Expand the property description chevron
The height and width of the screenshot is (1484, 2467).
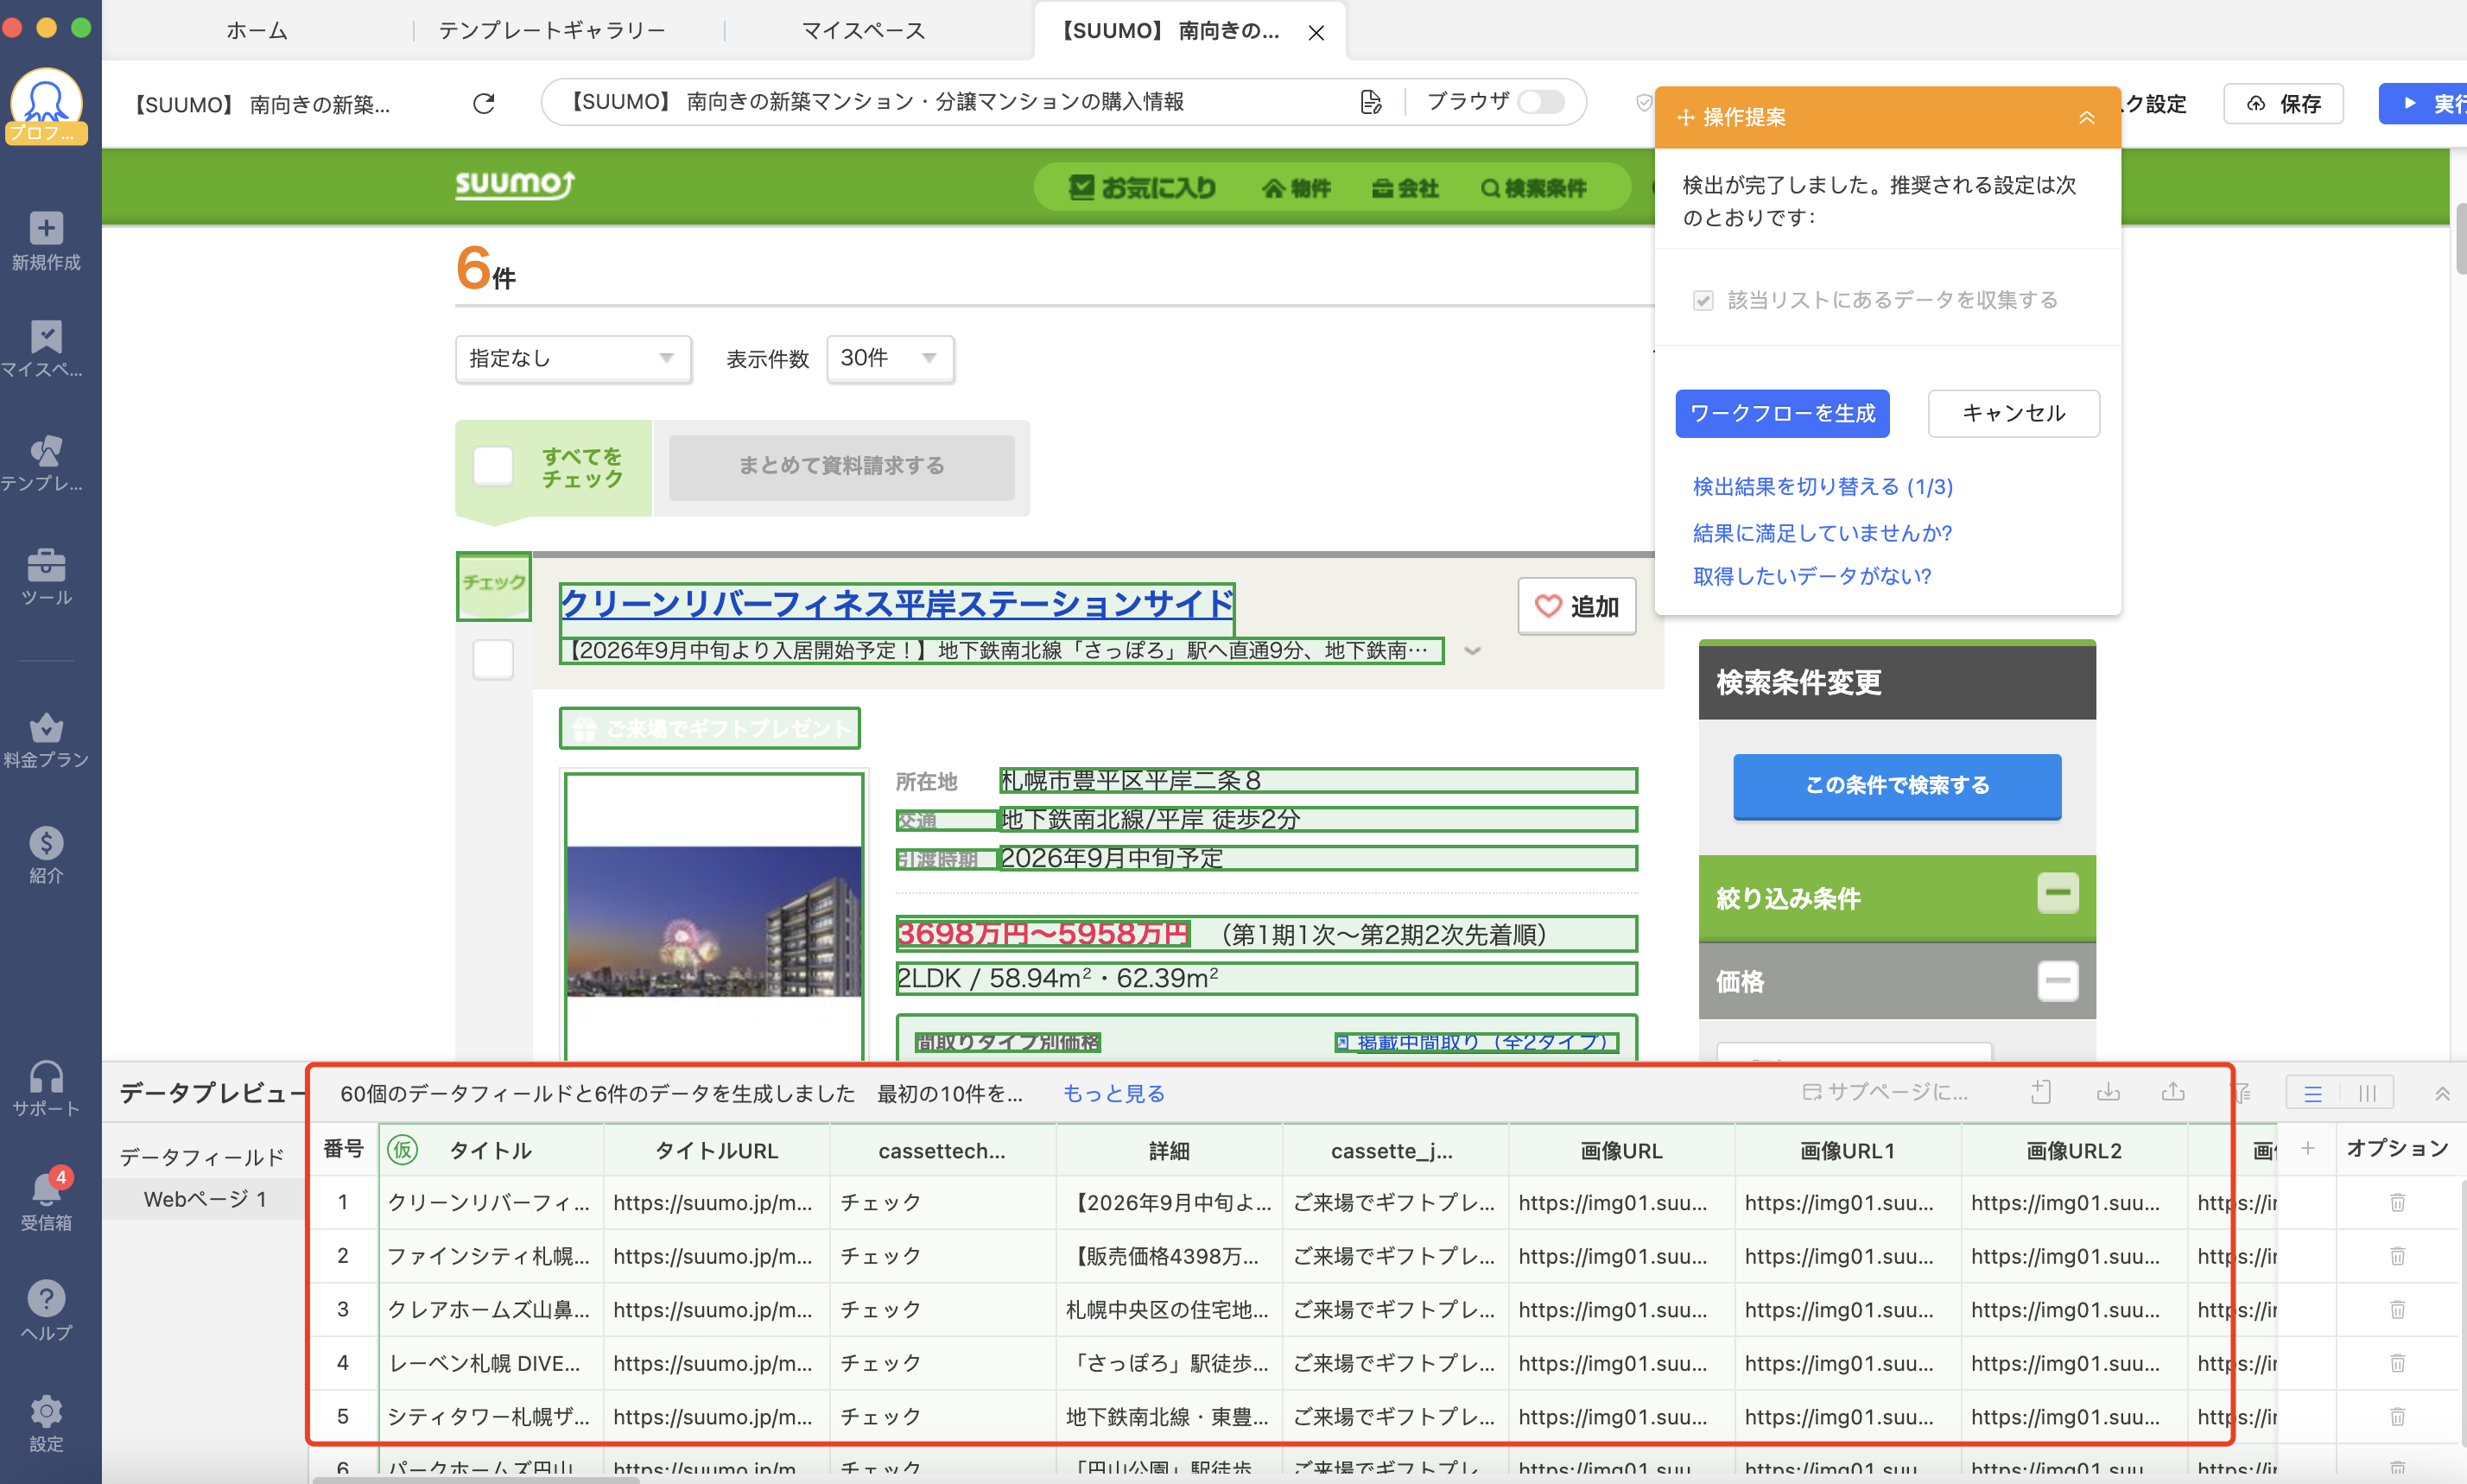[1472, 651]
